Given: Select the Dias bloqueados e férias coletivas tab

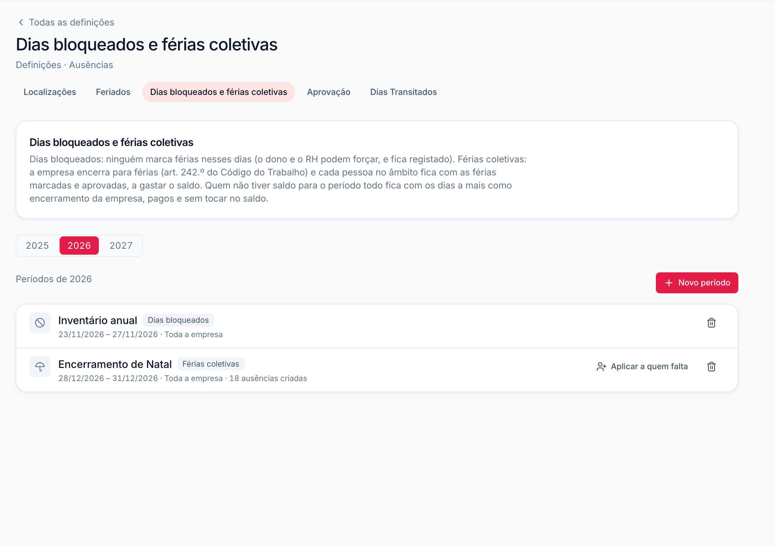Looking at the screenshot, I should point(218,92).
